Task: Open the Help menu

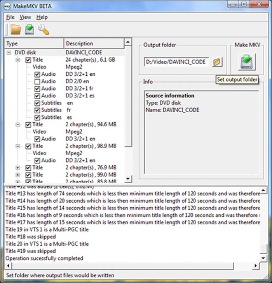Action: point(42,17)
